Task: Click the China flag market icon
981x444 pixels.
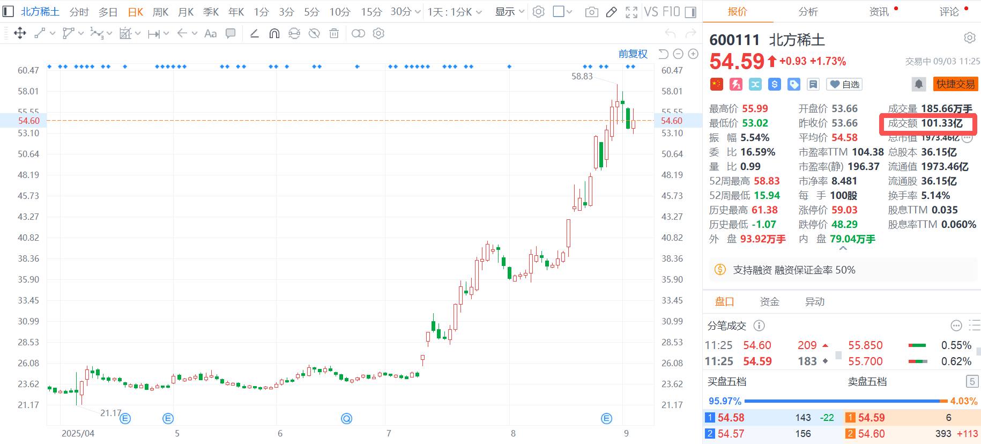Action: pyautogui.click(x=717, y=84)
